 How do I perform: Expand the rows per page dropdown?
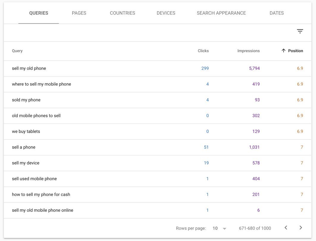point(220,228)
